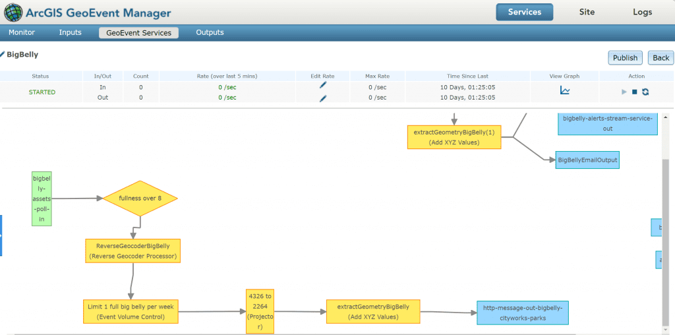Screen dimensions: 675x335
Task: Select the ReverseGeocoderBigBelly processor node
Action: tap(132, 251)
